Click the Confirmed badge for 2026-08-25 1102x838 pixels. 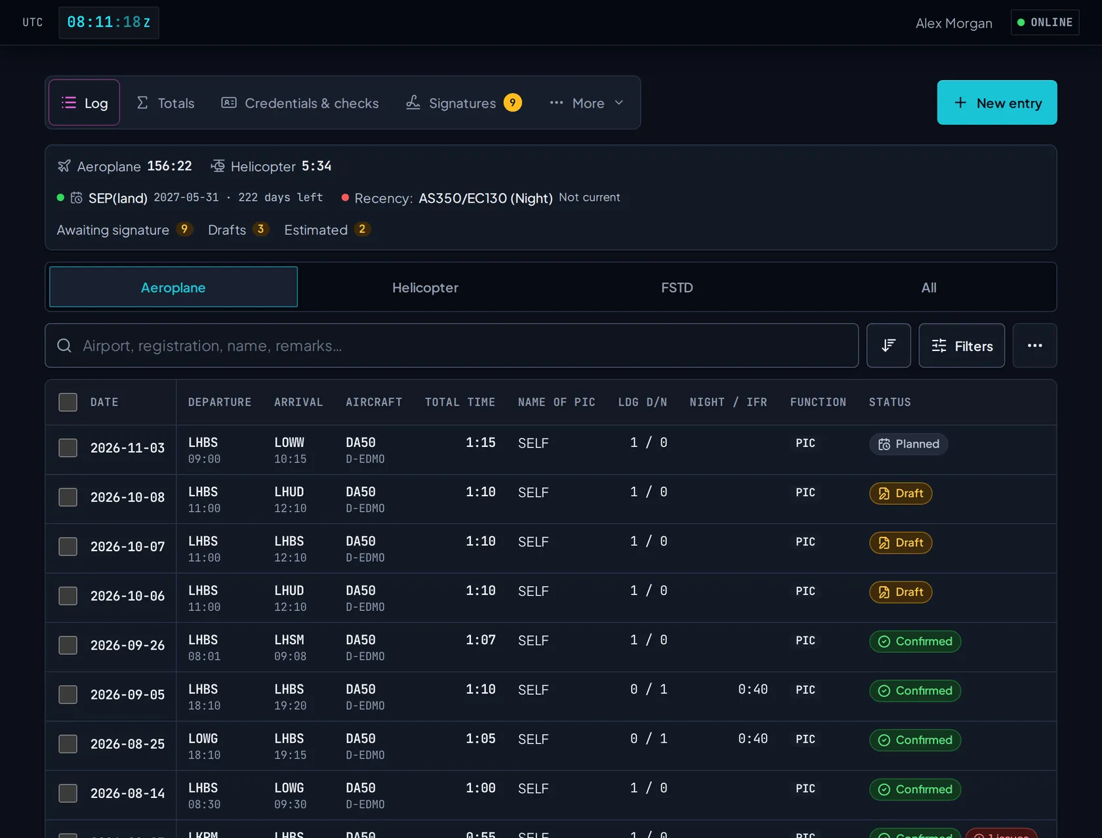[x=915, y=740]
